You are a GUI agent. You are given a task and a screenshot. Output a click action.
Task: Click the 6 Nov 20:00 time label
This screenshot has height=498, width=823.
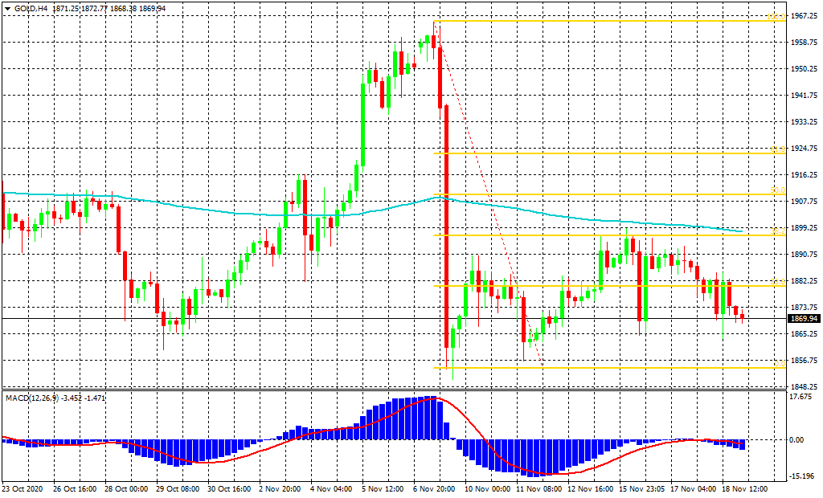(433, 488)
